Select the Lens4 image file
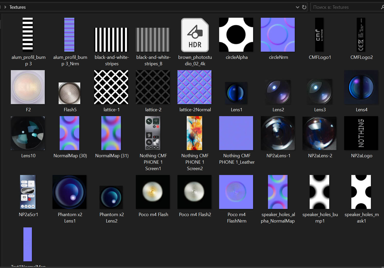 (361, 87)
